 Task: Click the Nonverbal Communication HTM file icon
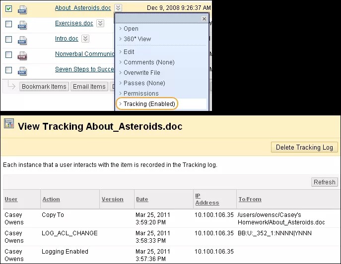(22, 55)
